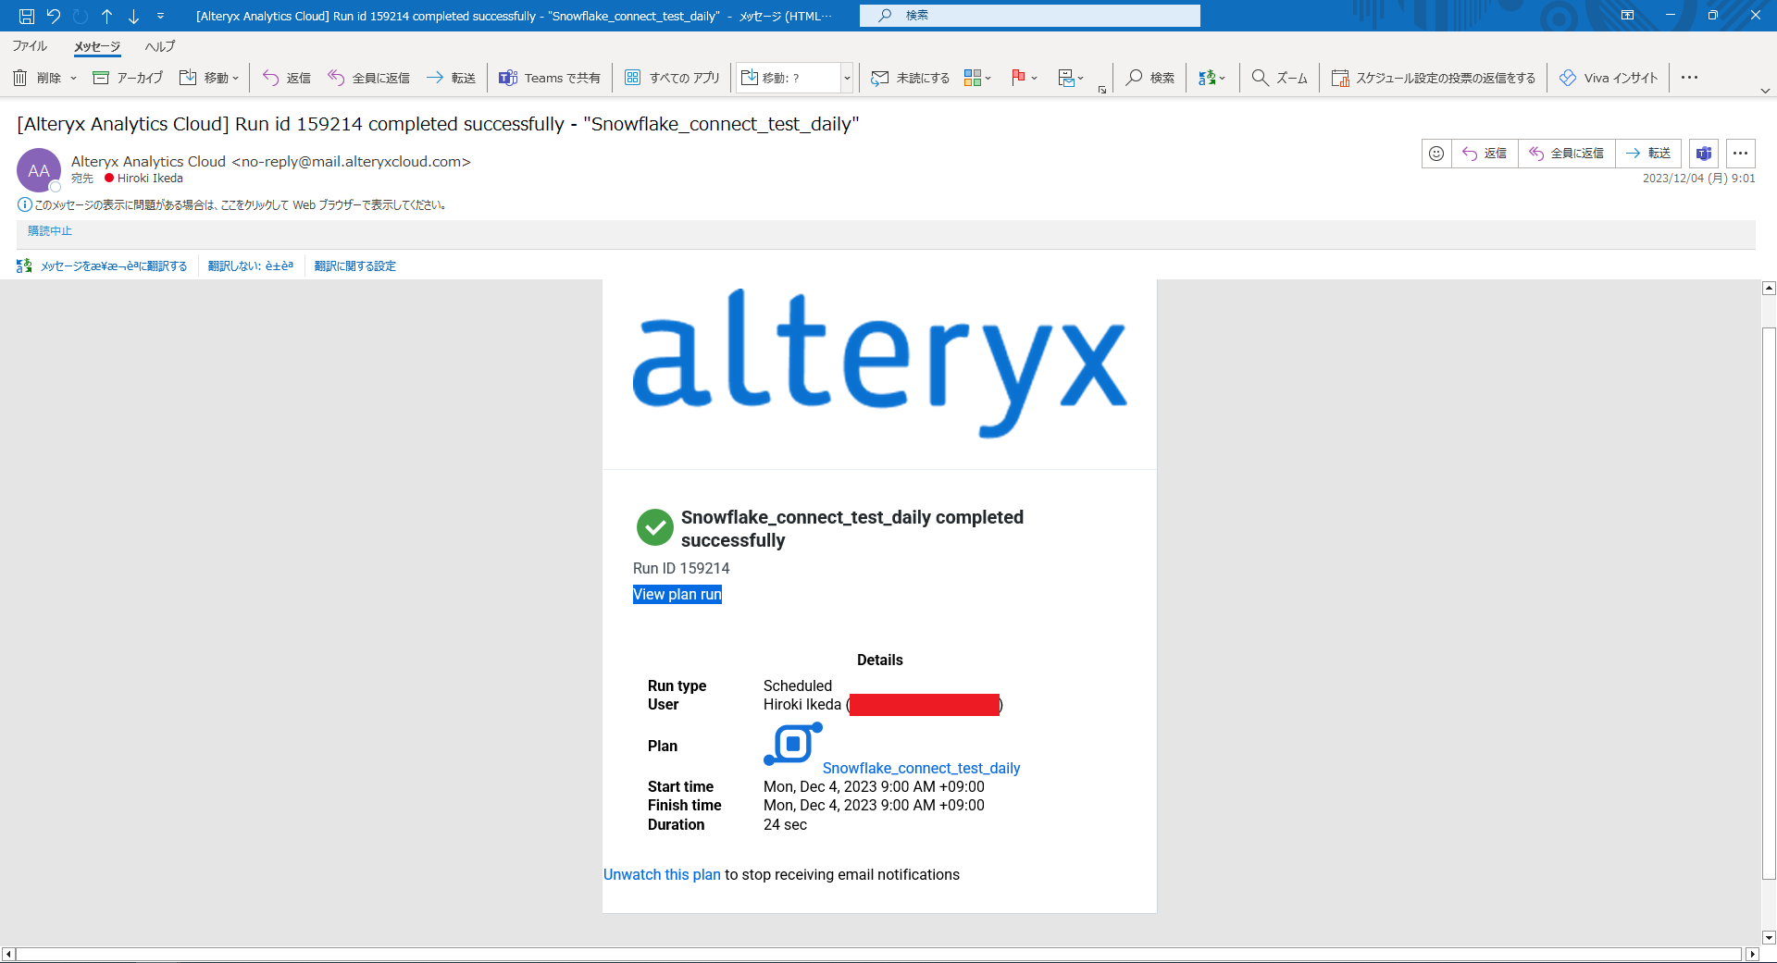Reply via the message header 返信 button

(1485, 154)
